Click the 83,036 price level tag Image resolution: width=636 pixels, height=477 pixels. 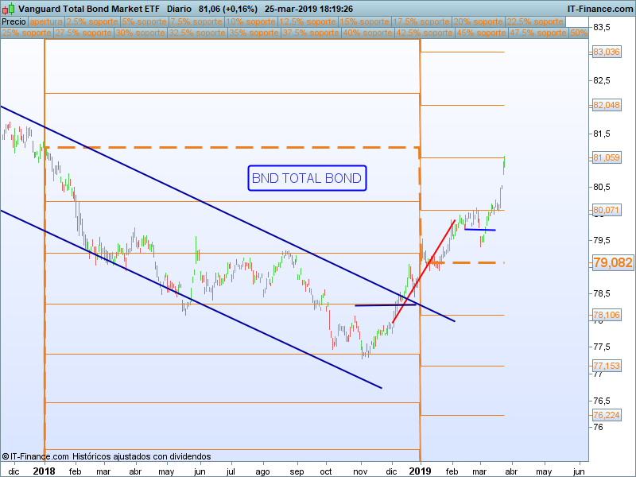coord(607,52)
